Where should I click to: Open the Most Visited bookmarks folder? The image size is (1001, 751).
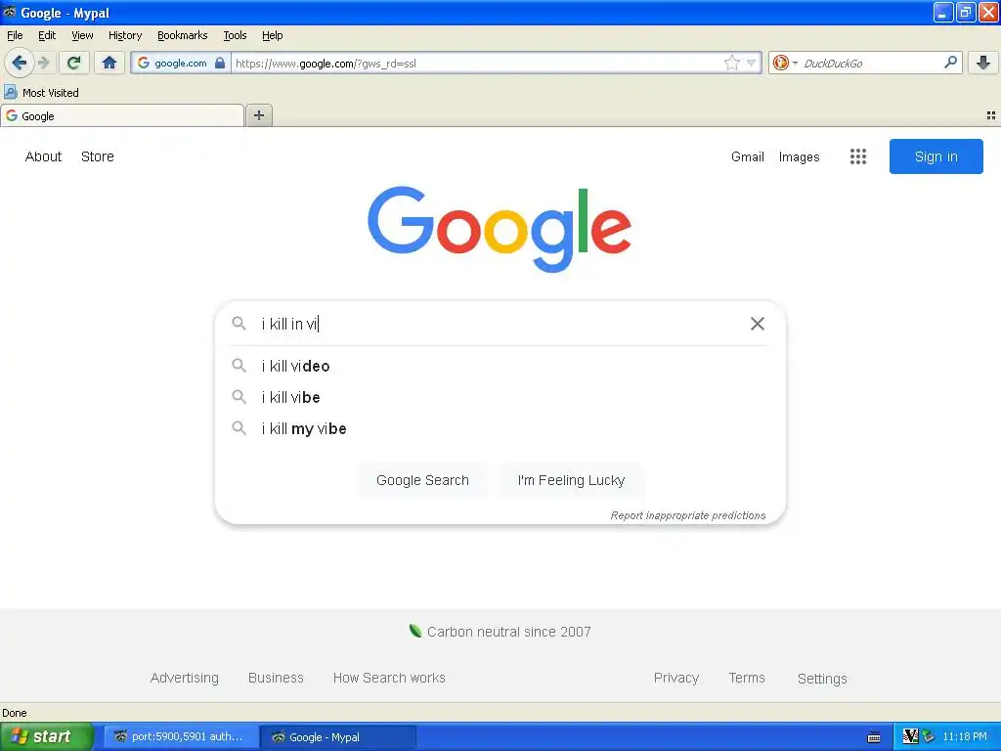coord(41,92)
